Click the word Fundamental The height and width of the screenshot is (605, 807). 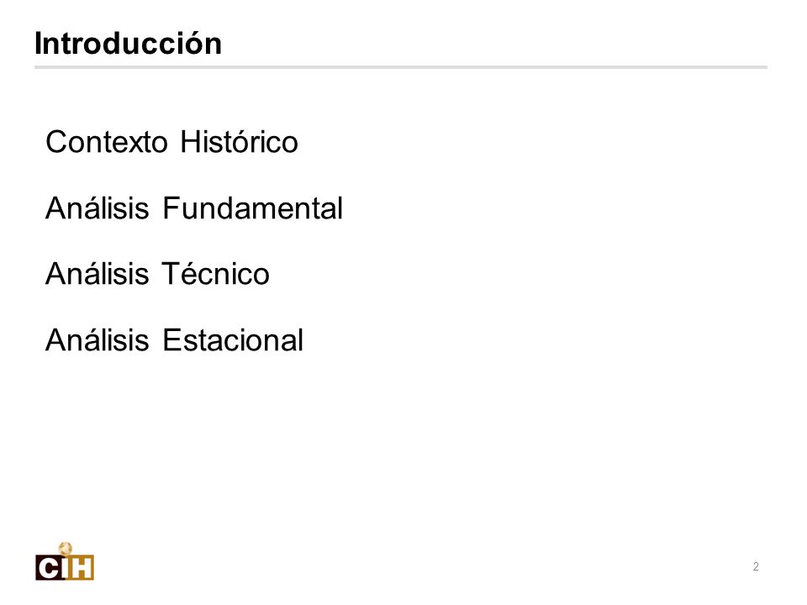point(253,208)
